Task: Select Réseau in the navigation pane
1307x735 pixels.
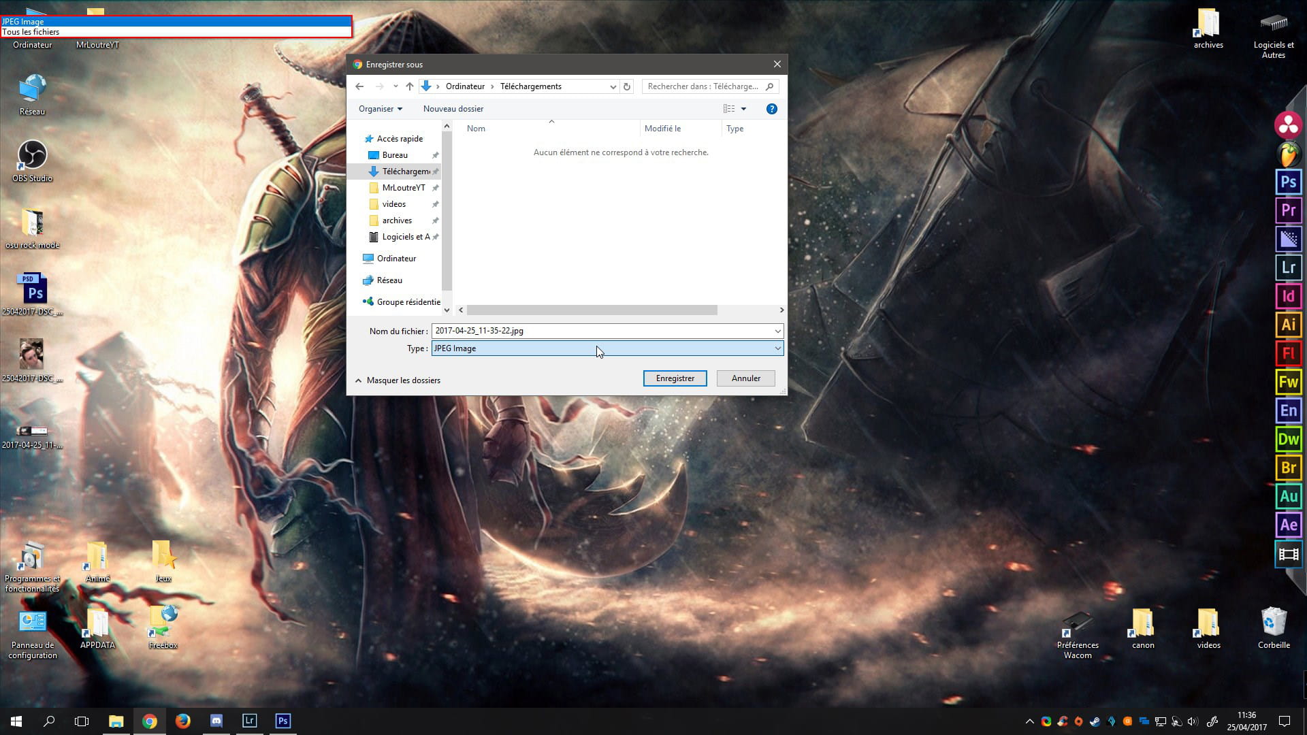Action: (x=389, y=280)
